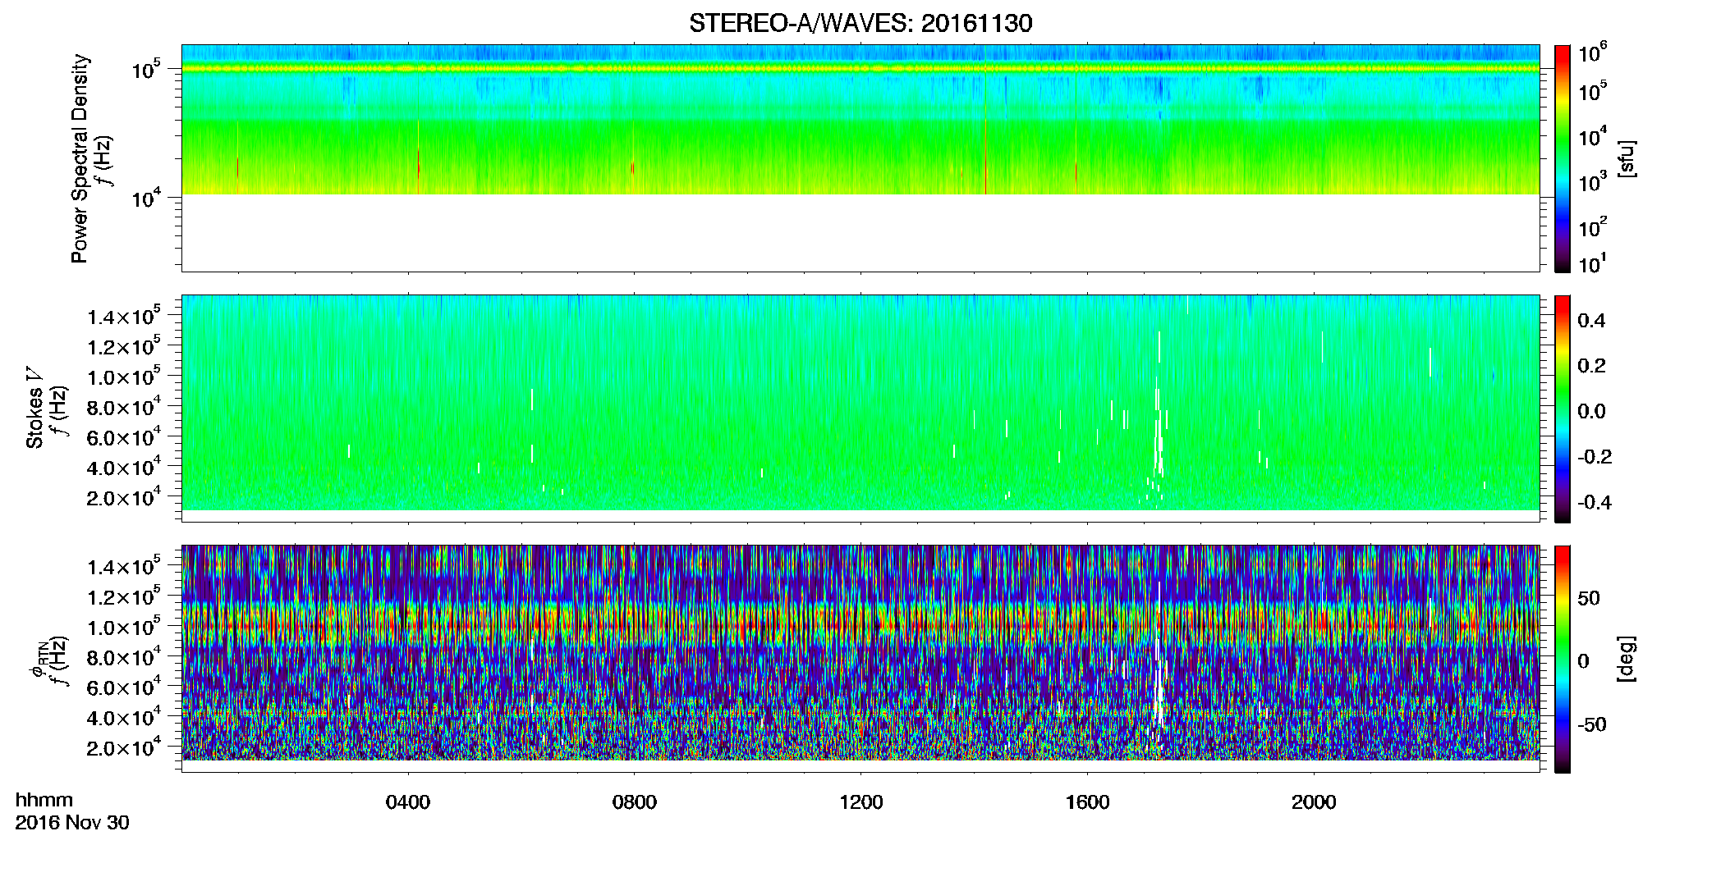Click the 2000 time axis label

coord(1315,802)
